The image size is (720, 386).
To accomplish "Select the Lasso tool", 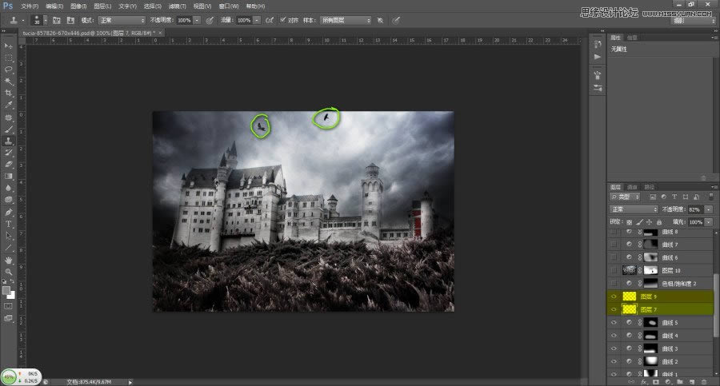I will [x=9, y=70].
